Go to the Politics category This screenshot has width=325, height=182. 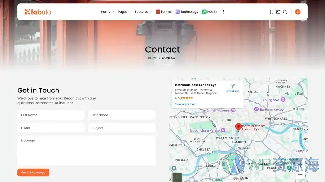[x=164, y=12]
